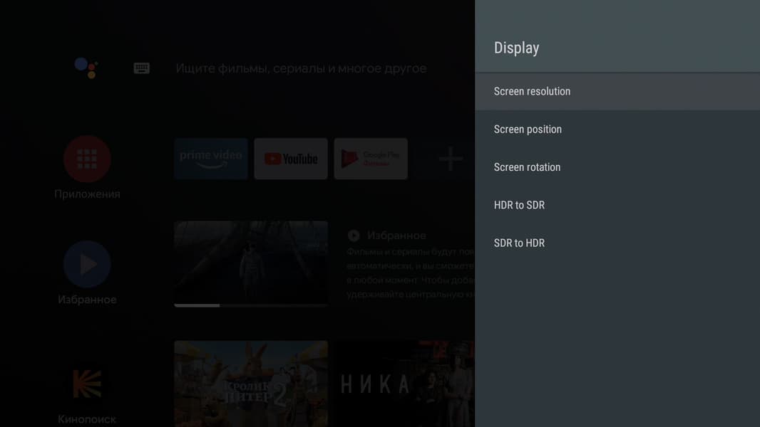
Task: Open the НИКА movie poster
Action: click(405, 384)
